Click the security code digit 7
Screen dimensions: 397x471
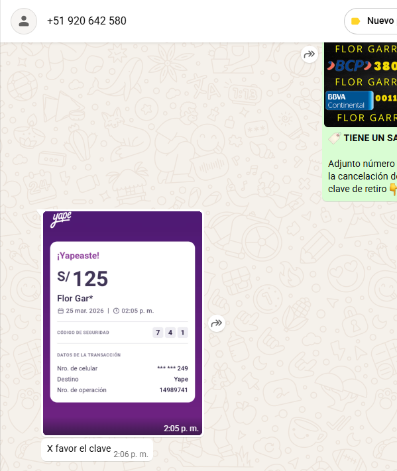pos(158,333)
